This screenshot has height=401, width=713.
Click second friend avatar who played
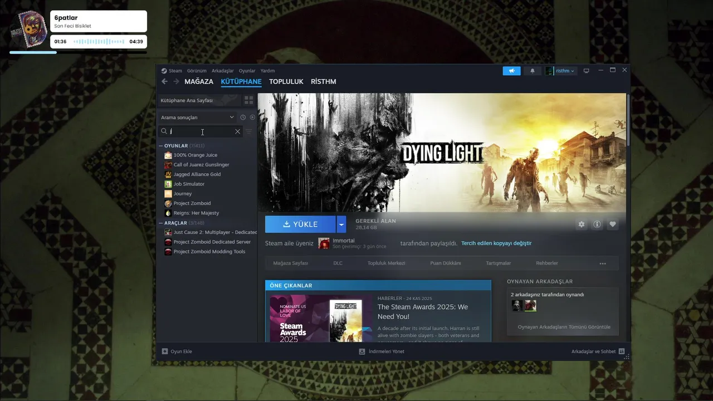pyautogui.click(x=530, y=305)
